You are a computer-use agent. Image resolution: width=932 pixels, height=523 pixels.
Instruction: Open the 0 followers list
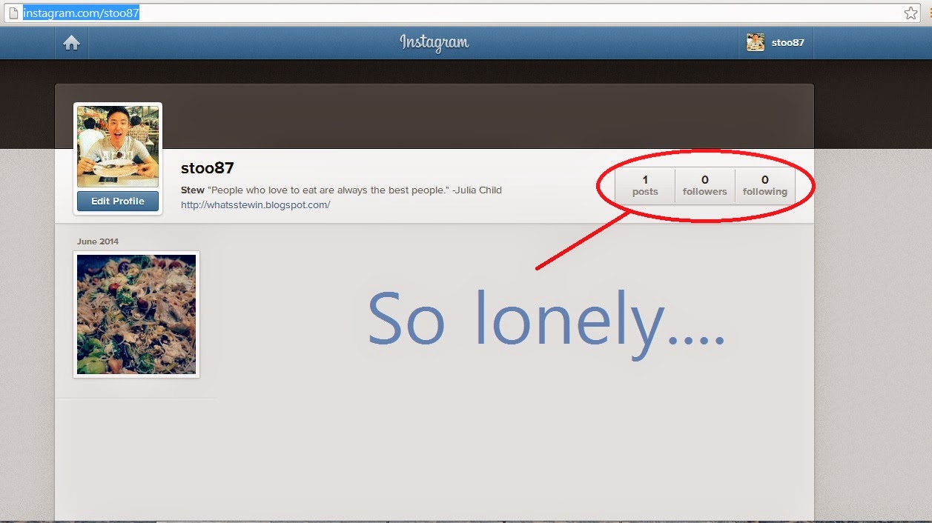click(x=705, y=185)
